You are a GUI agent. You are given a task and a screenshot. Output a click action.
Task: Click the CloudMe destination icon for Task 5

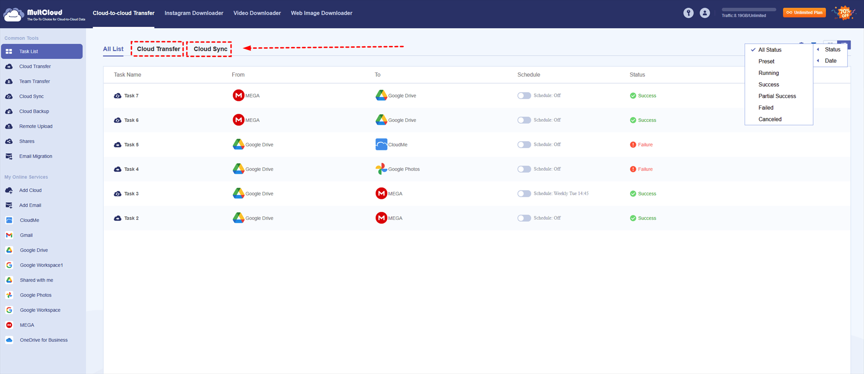click(381, 145)
